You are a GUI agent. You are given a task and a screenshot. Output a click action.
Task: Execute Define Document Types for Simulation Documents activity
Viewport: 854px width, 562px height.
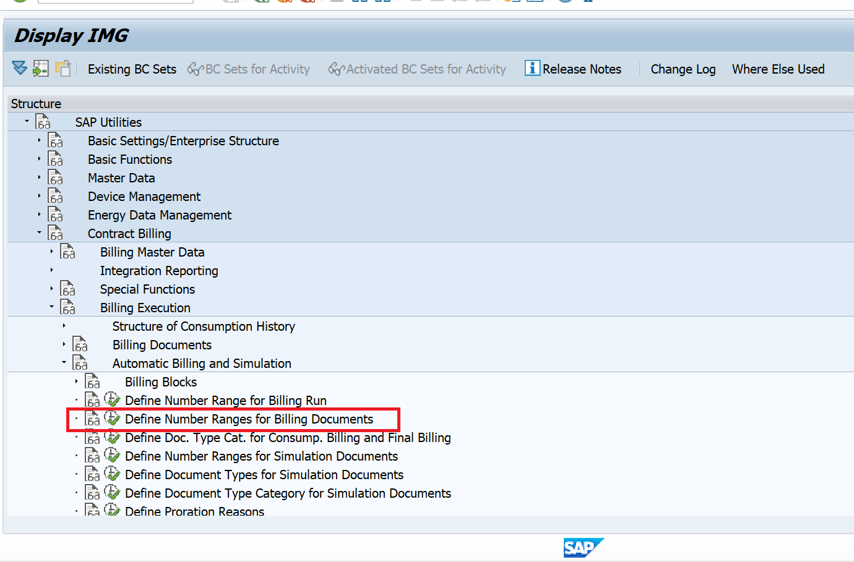(x=112, y=474)
